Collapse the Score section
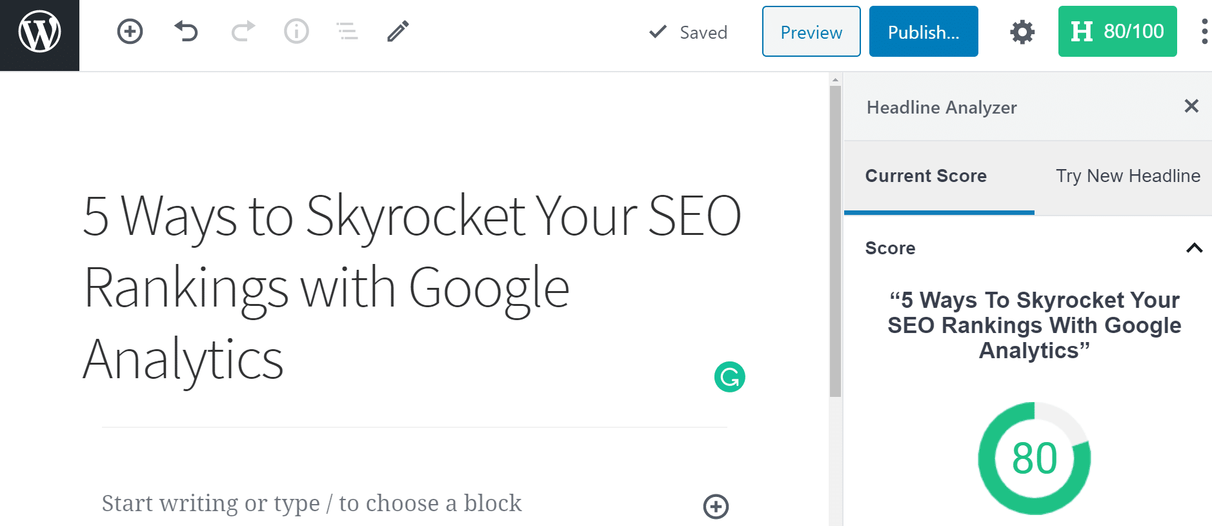This screenshot has width=1212, height=526. coord(1194,248)
